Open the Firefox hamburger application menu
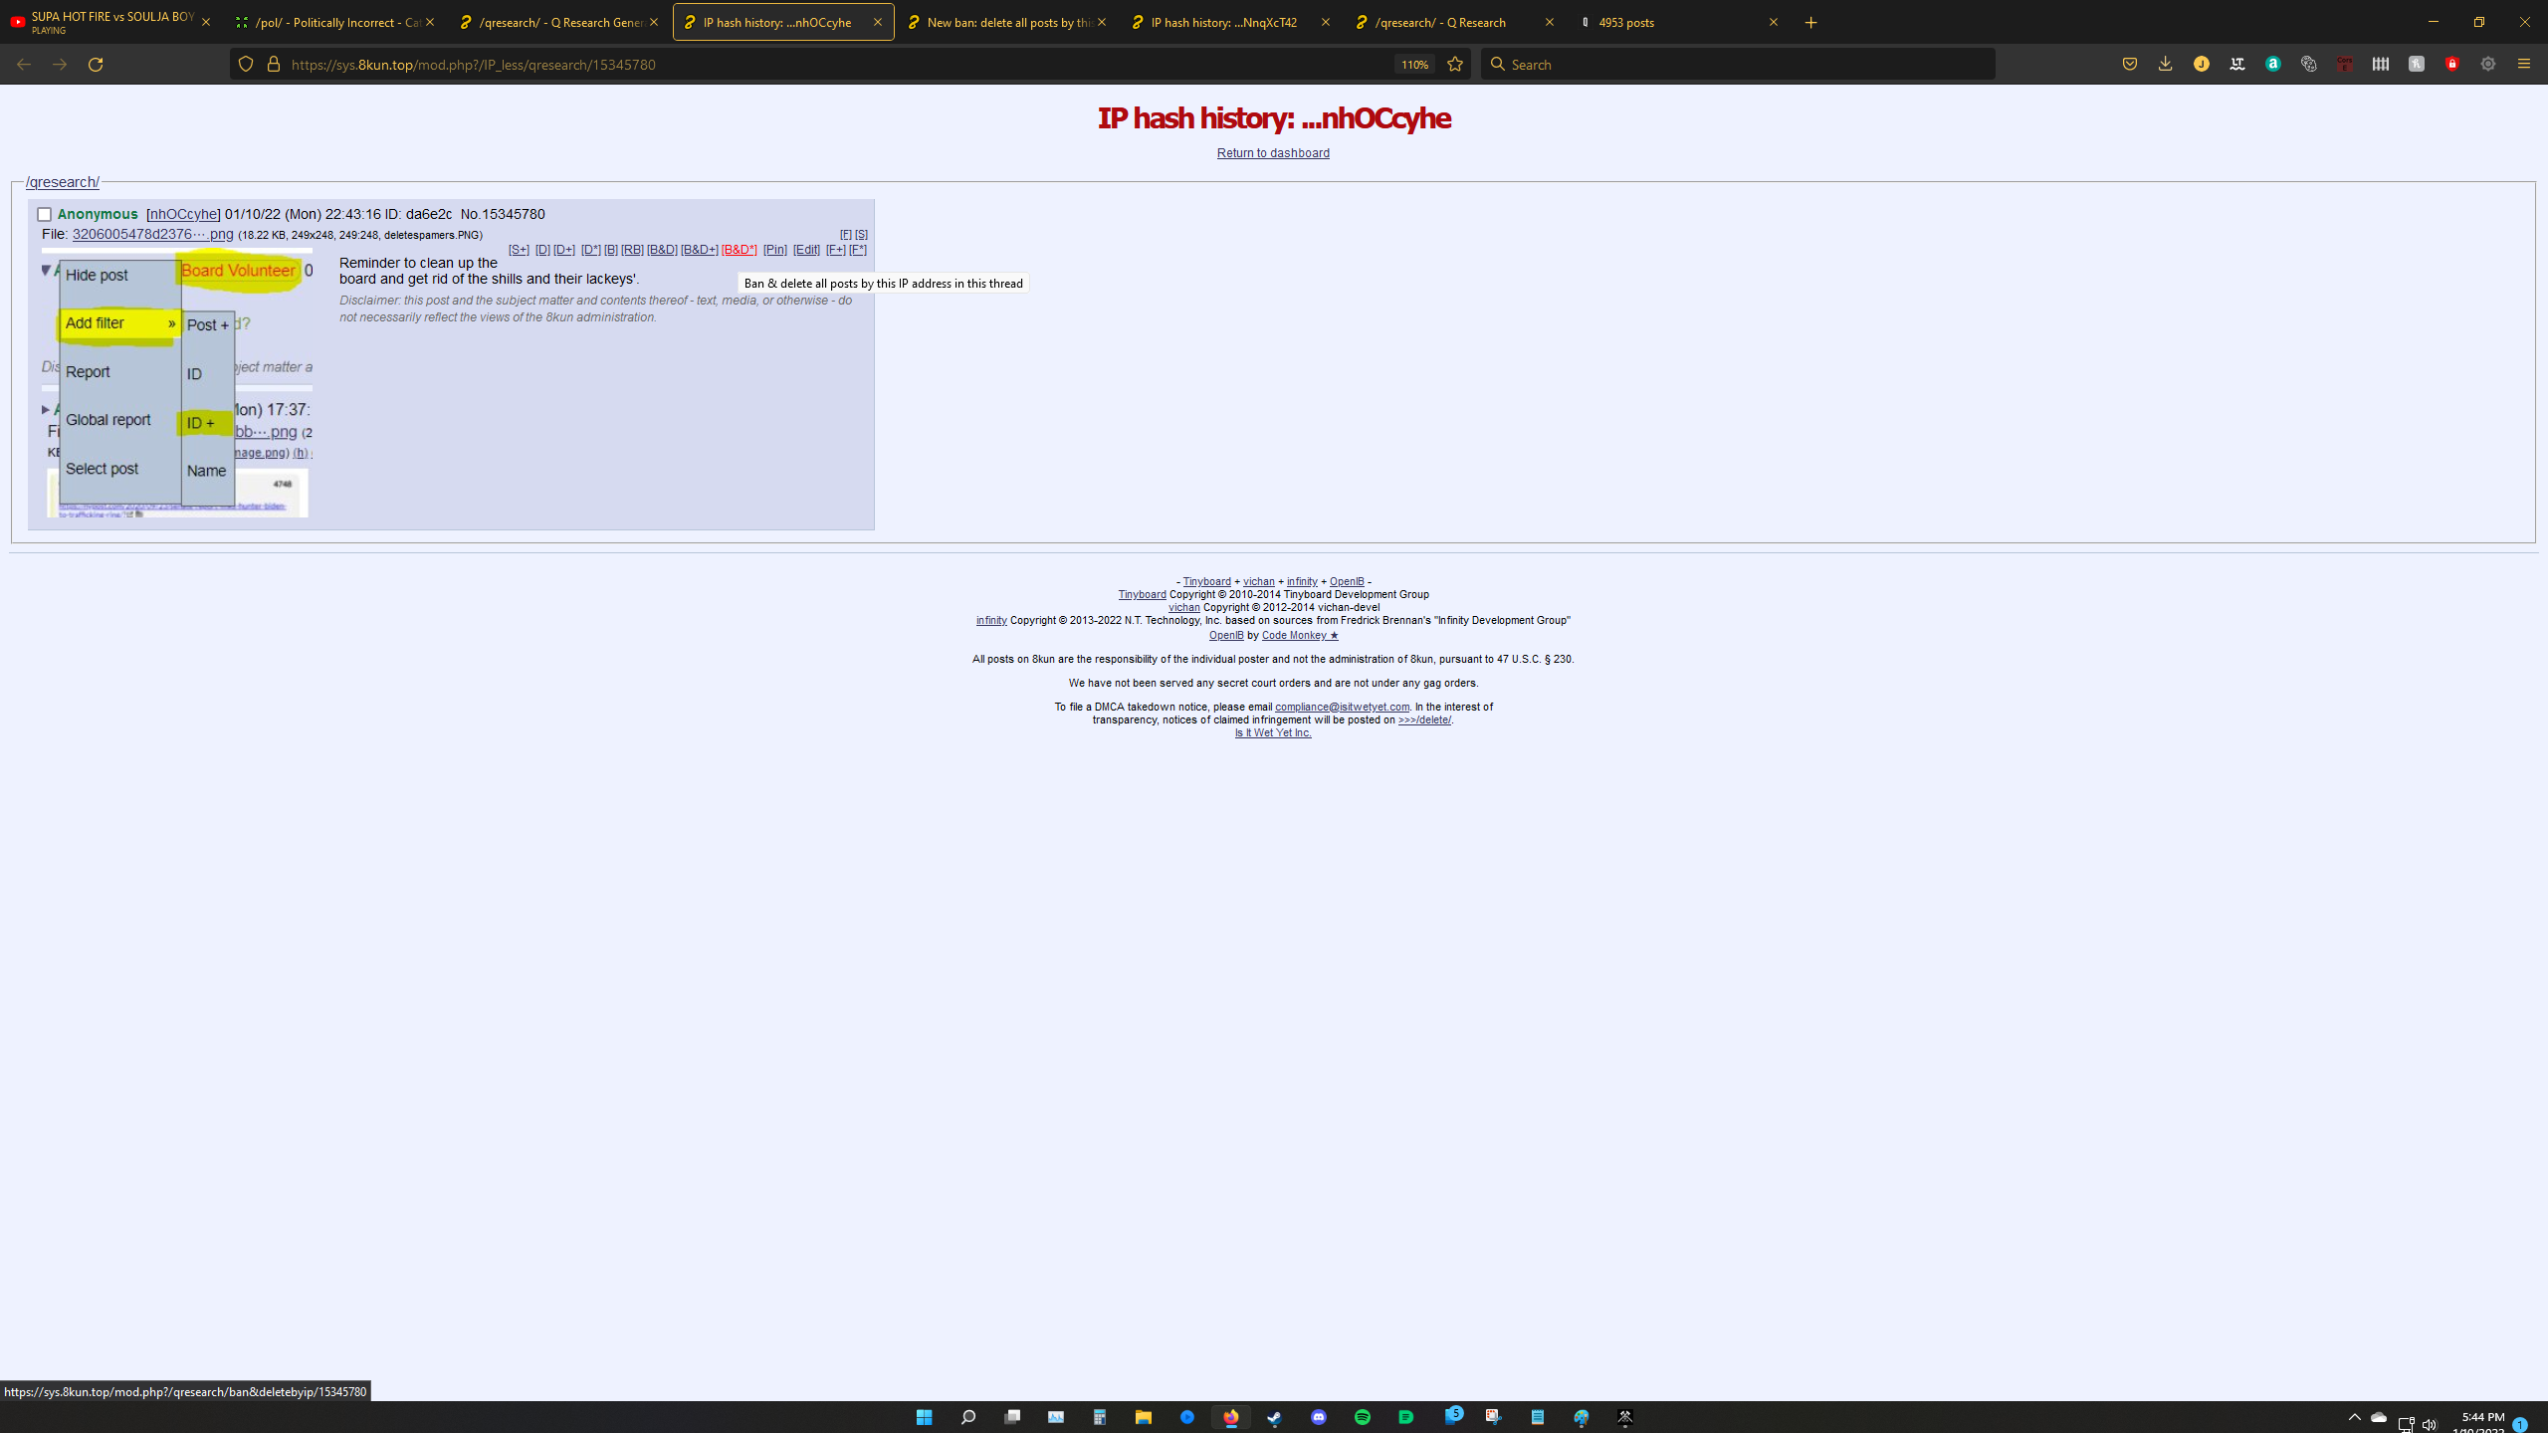The height and width of the screenshot is (1433, 2548). [2523, 64]
